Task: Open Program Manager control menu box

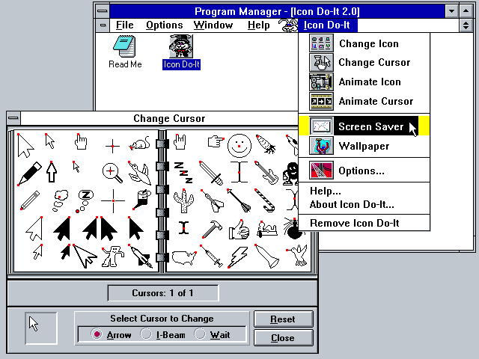Action: click(x=103, y=11)
